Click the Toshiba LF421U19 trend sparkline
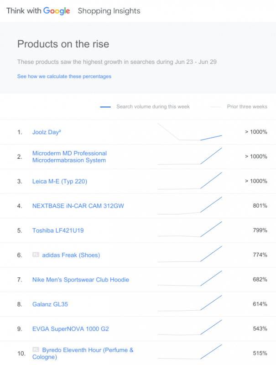This screenshot has height=365, width=276. [x=190, y=230]
